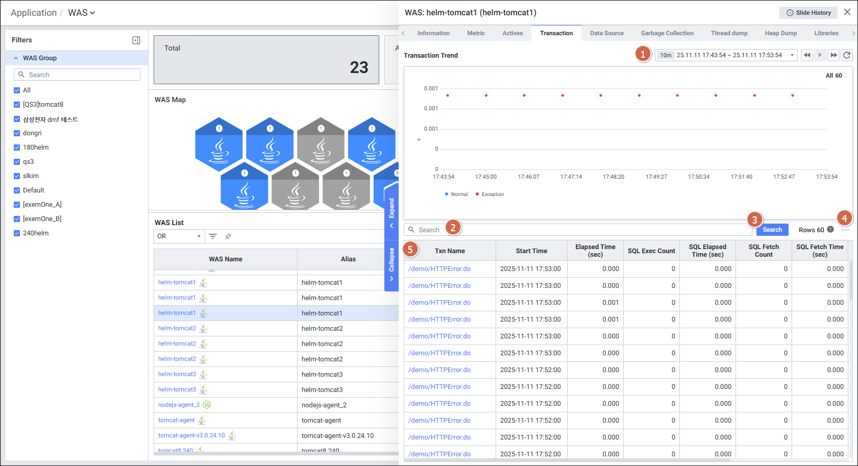Collapse the WAS Group section
Viewport: 858px width, 466px height.
[16, 58]
